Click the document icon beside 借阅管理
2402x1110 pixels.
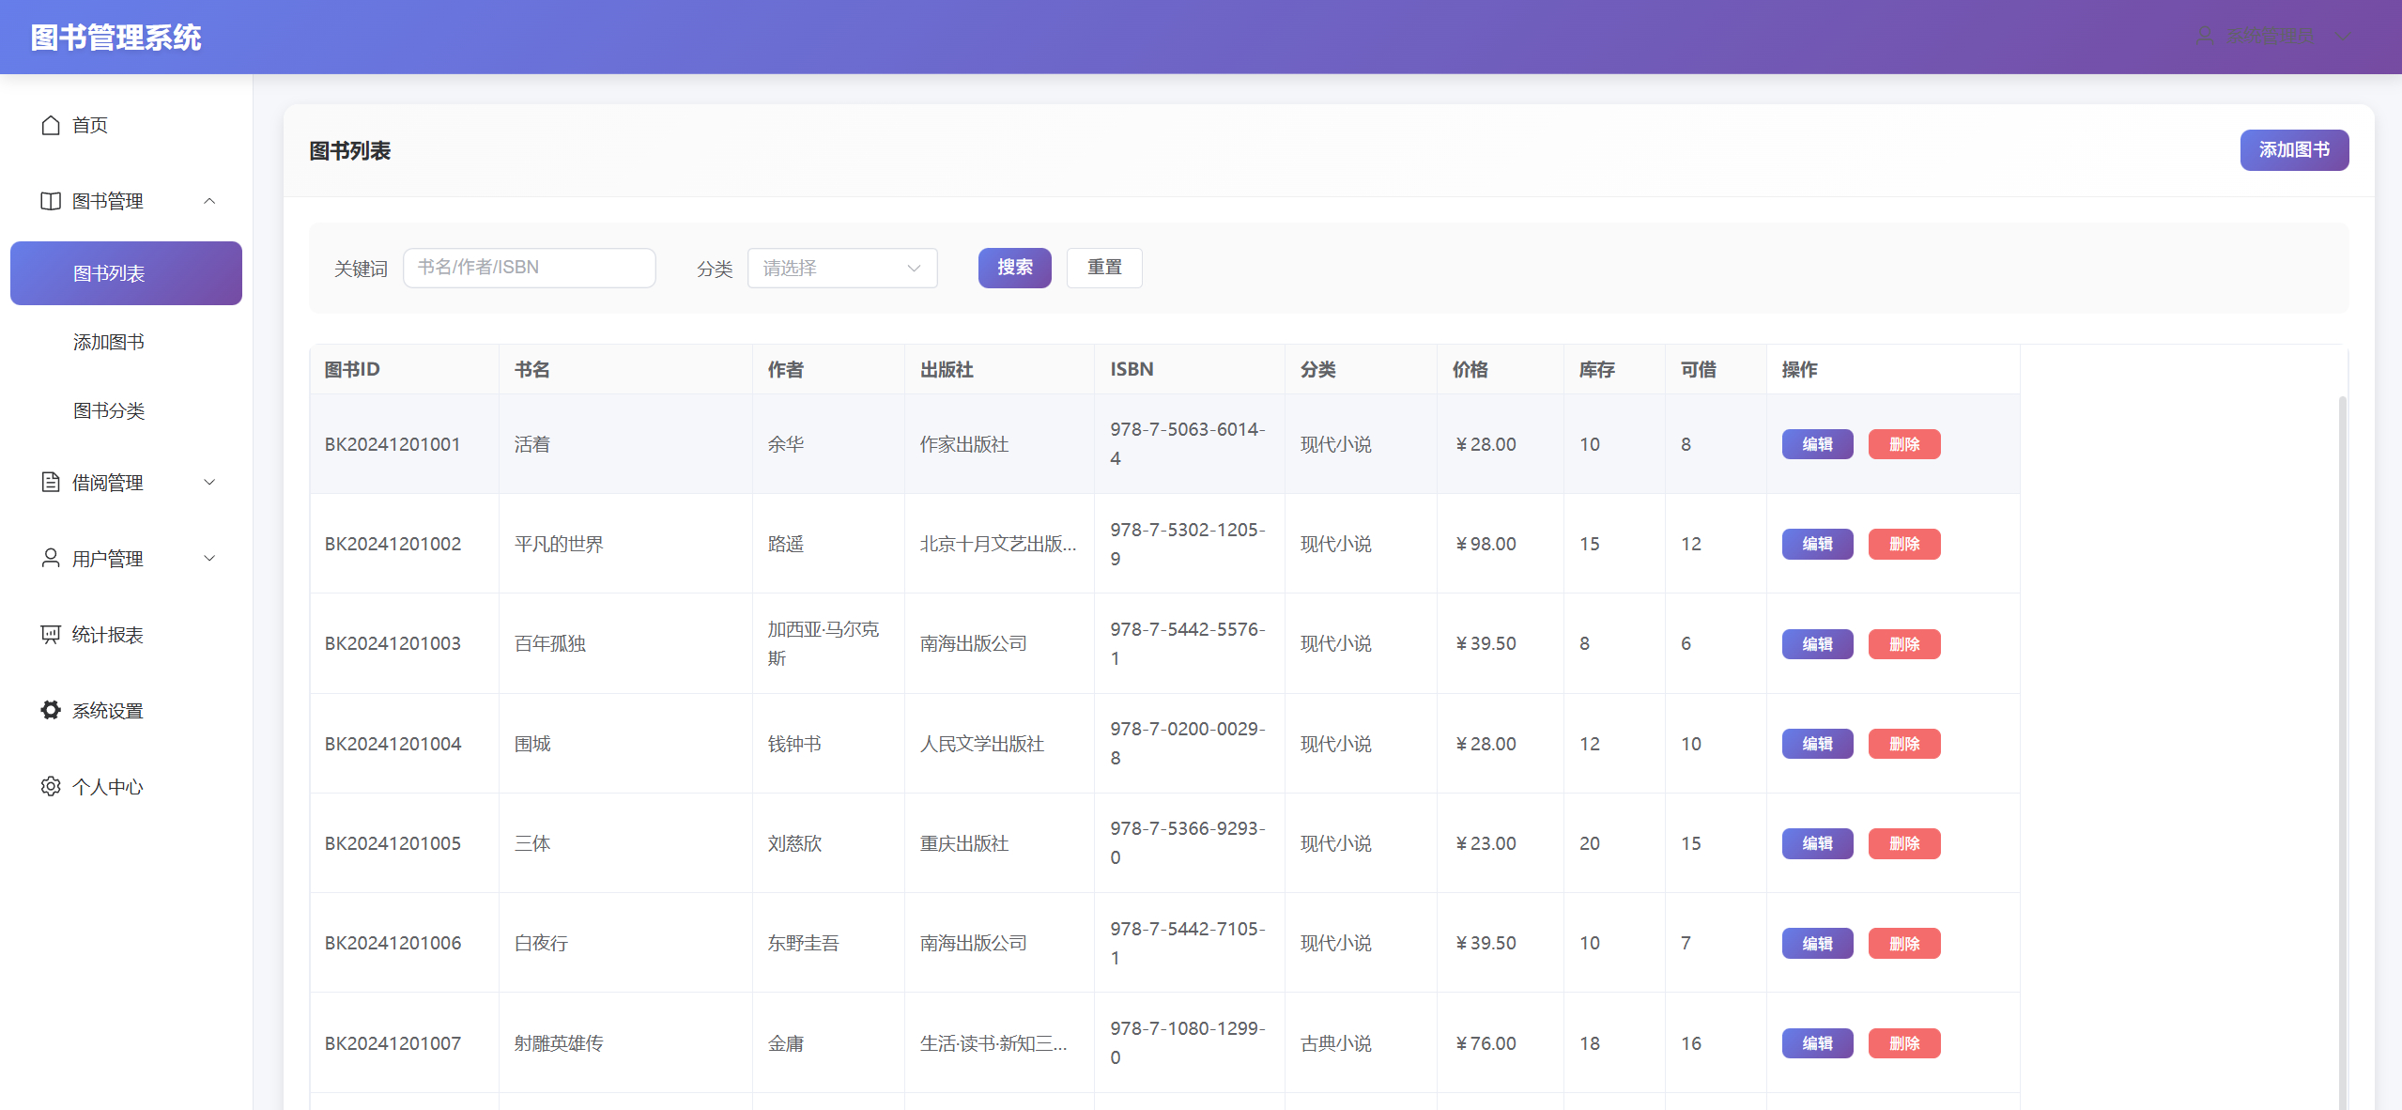(51, 482)
